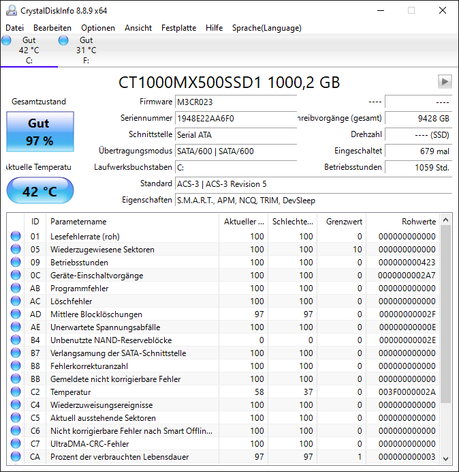Click the Aktueller column header
This screenshot has width=459, height=472.
tap(244, 222)
